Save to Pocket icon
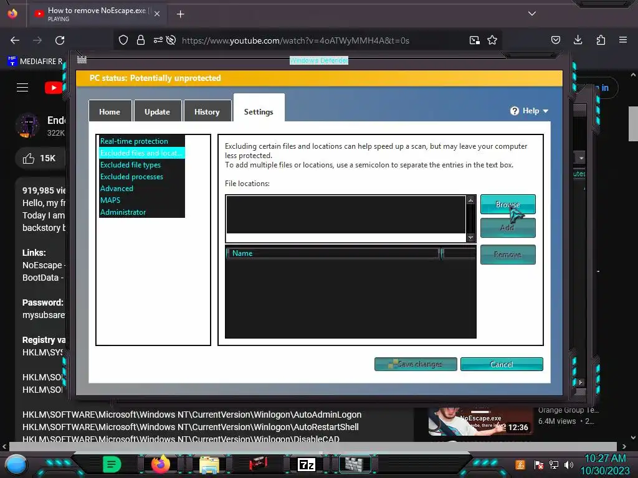638x478 pixels. [x=555, y=40]
